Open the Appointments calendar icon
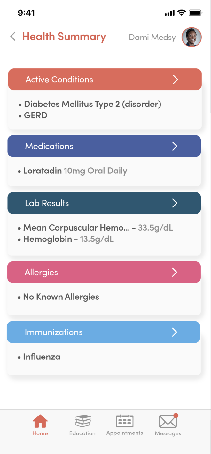 pos(125,421)
